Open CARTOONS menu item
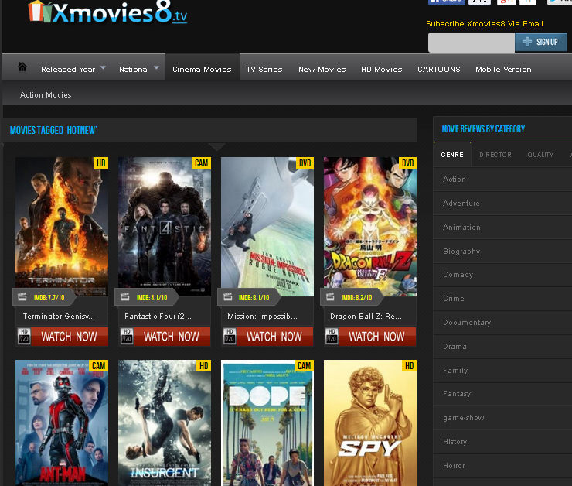This screenshot has height=486, width=572. click(439, 70)
